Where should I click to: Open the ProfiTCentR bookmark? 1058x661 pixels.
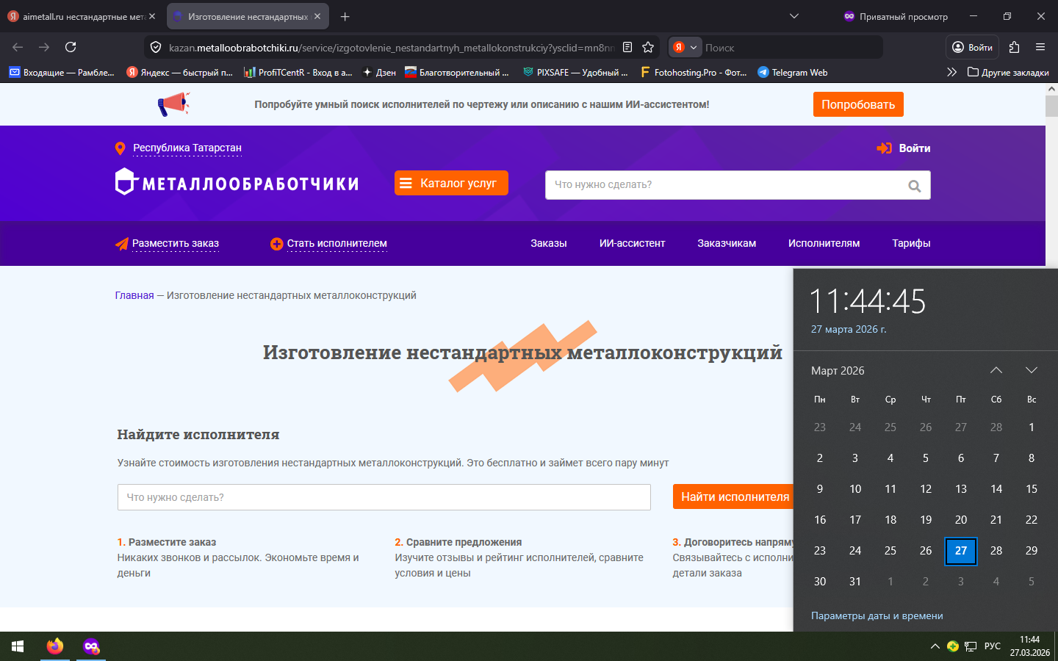pos(298,72)
